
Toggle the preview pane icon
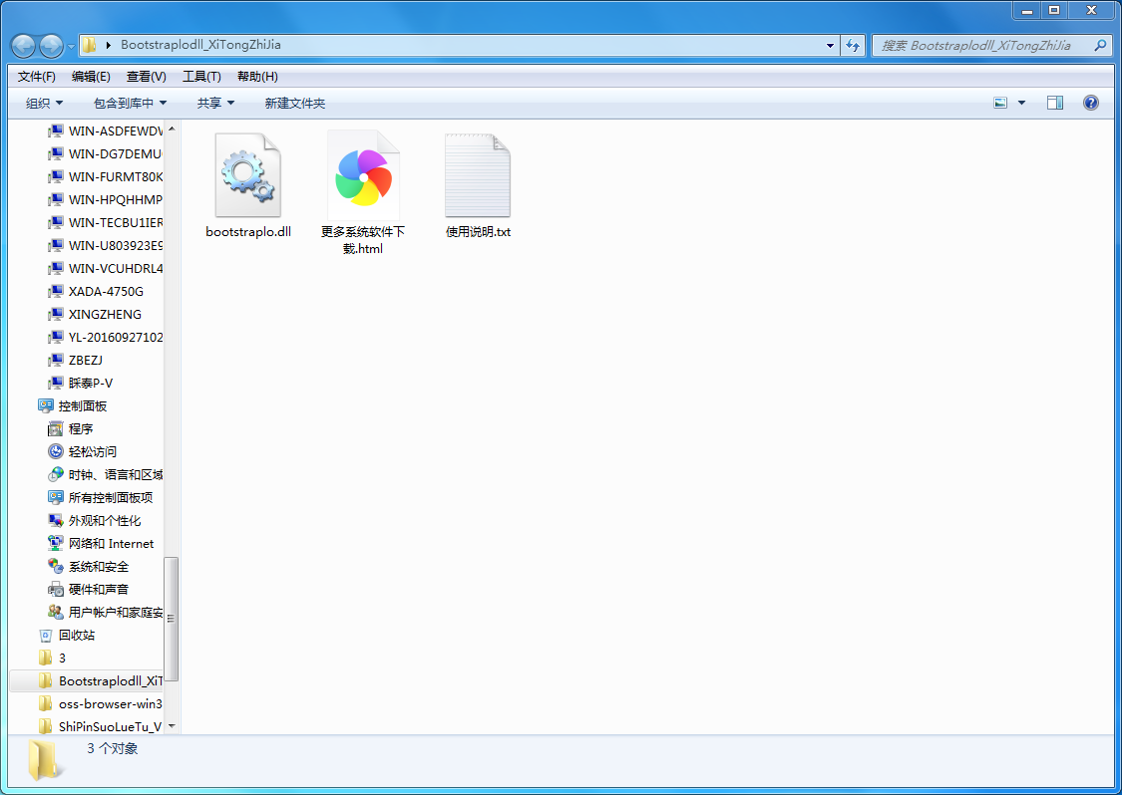(1055, 103)
